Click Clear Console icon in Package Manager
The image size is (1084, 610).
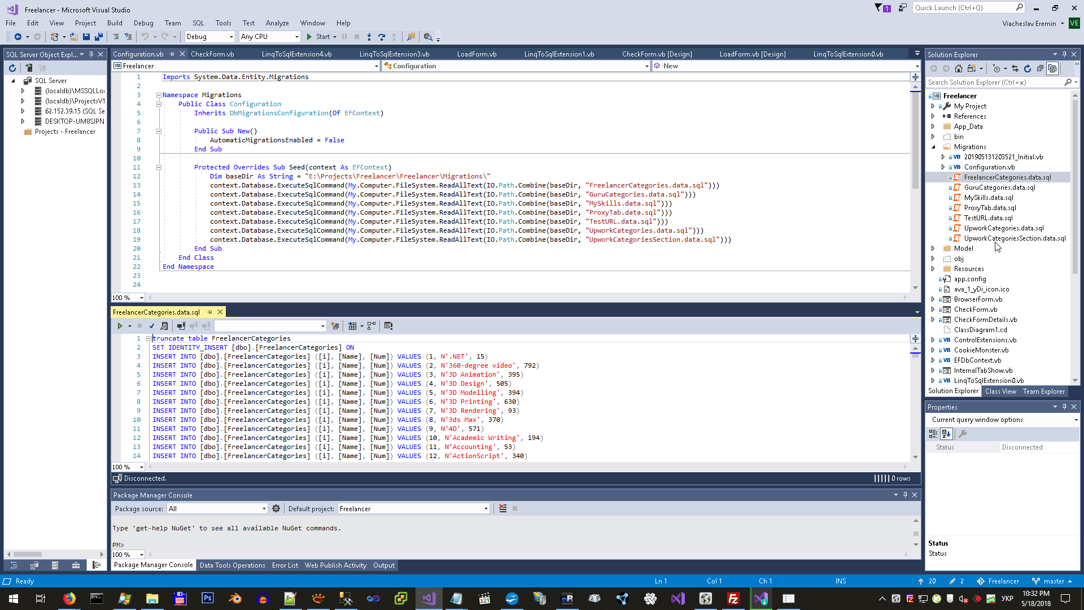coord(502,508)
